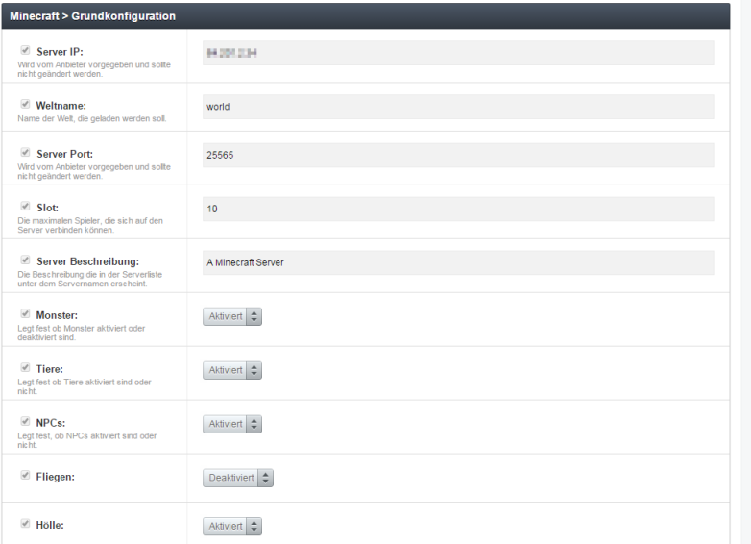Toggle the Server IP checkbox

25,50
